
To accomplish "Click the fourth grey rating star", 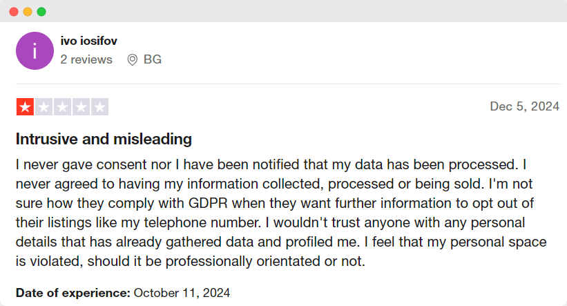I will [81, 107].
